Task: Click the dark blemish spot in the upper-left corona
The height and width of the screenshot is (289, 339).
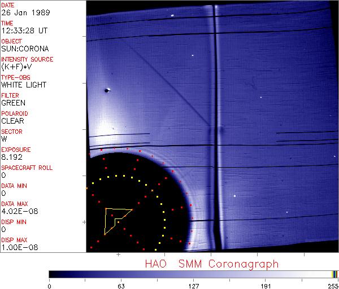Action: click(106, 90)
